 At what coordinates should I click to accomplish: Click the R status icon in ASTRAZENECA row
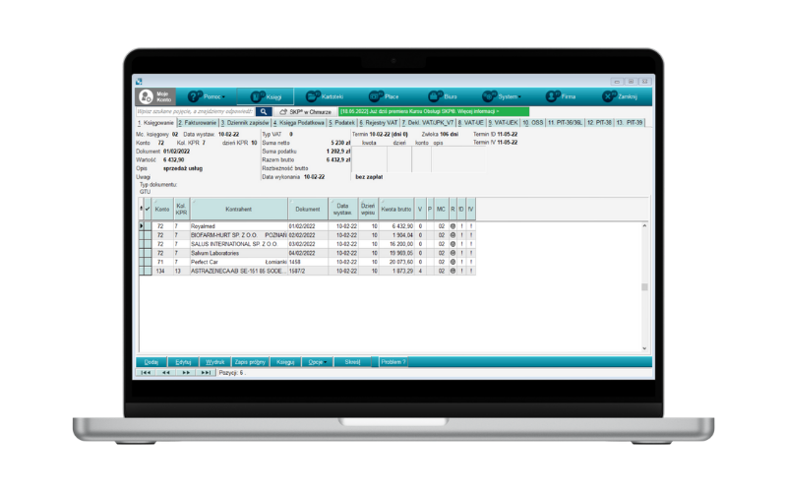point(453,272)
